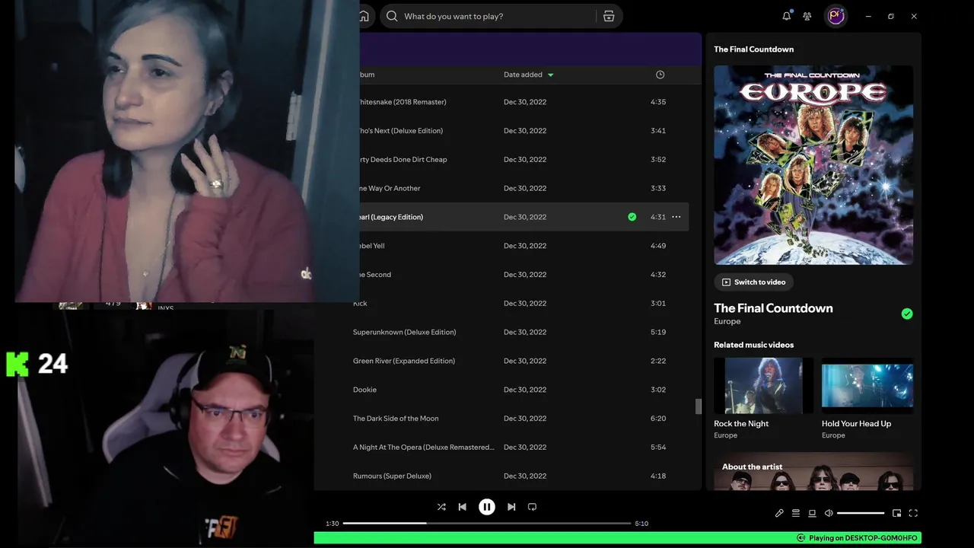Click the green sort arrow by Date added
The width and height of the screenshot is (974, 548).
(x=551, y=75)
